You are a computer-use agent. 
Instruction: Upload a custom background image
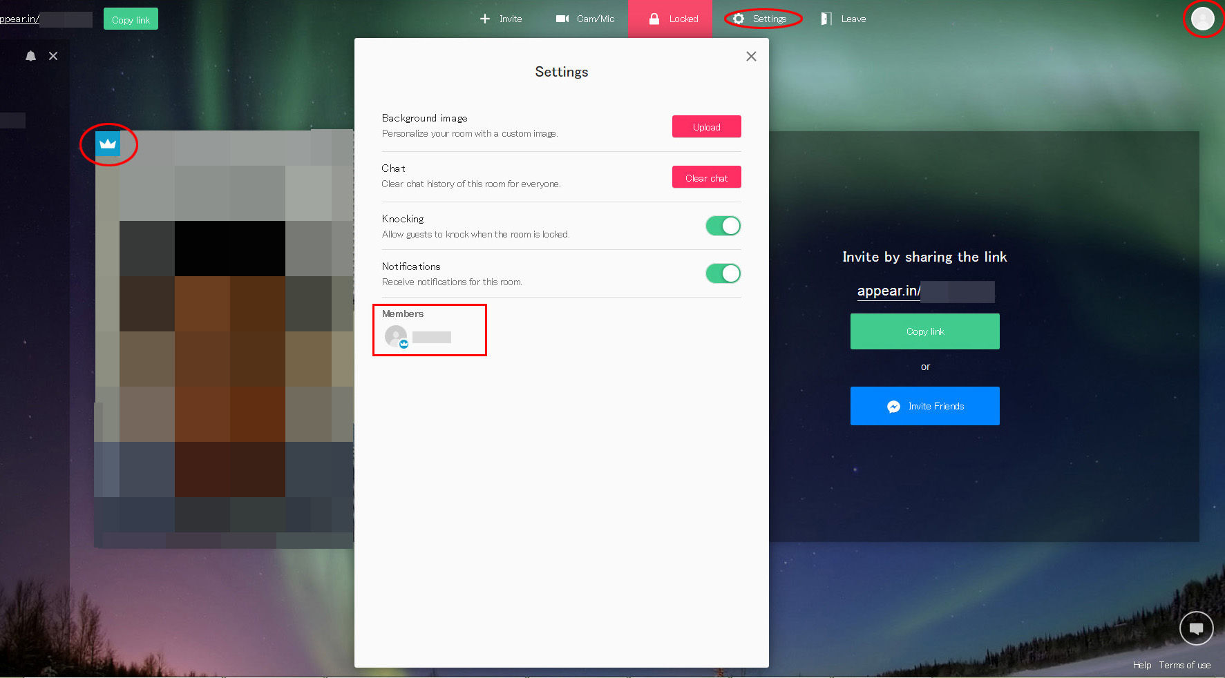706,126
